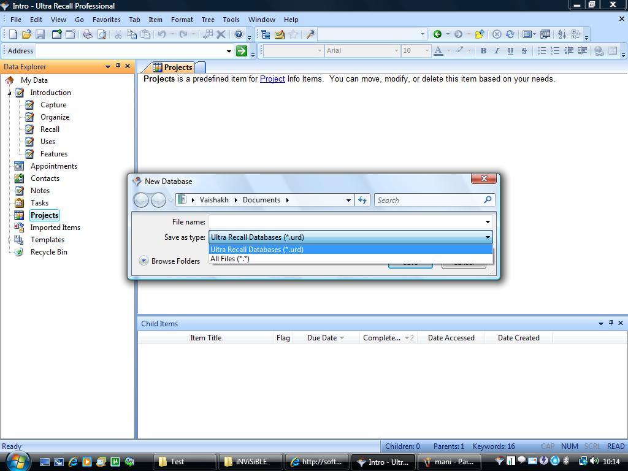Click the Undo arrow icon
Viewport: 628px width, 471px height.
tap(162, 34)
